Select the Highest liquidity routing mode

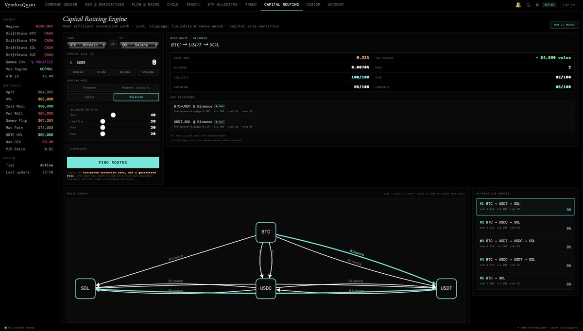click(x=136, y=88)
